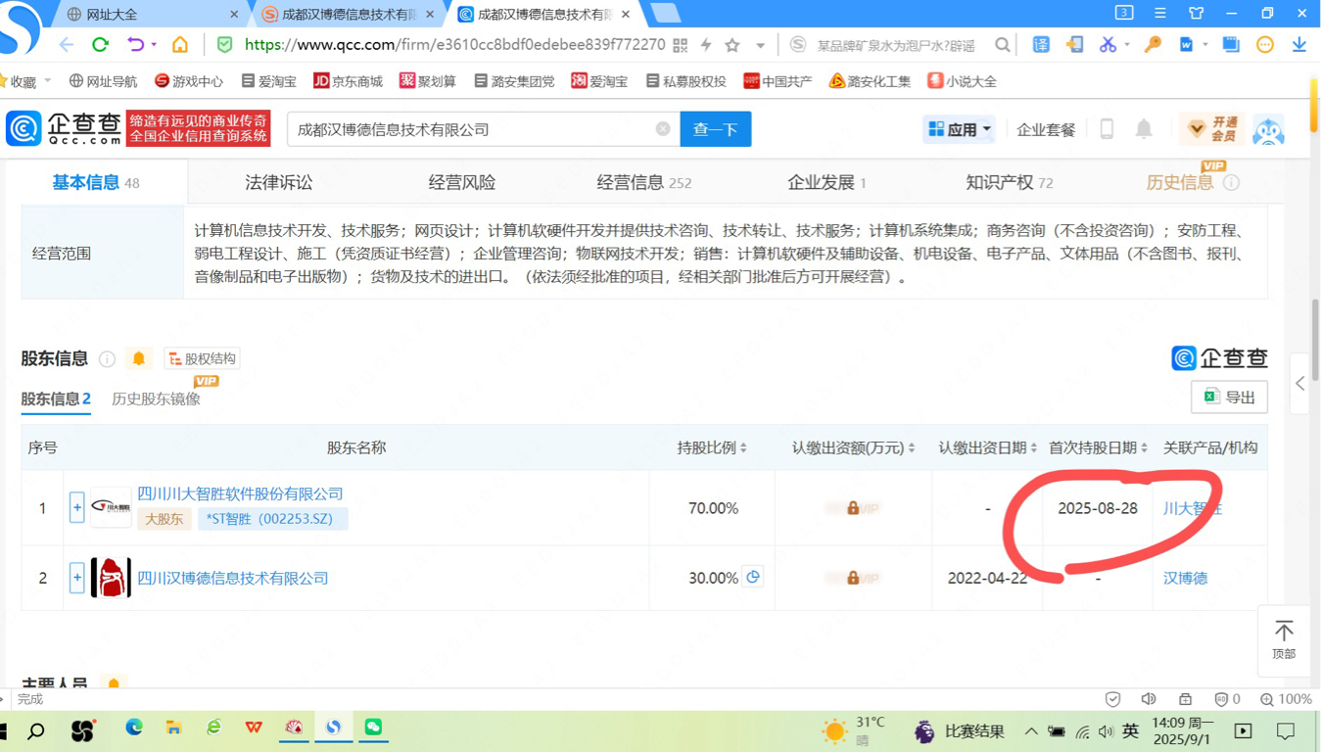
Task: Click the locked VIP amount in row 1
Action: (853, 508)
